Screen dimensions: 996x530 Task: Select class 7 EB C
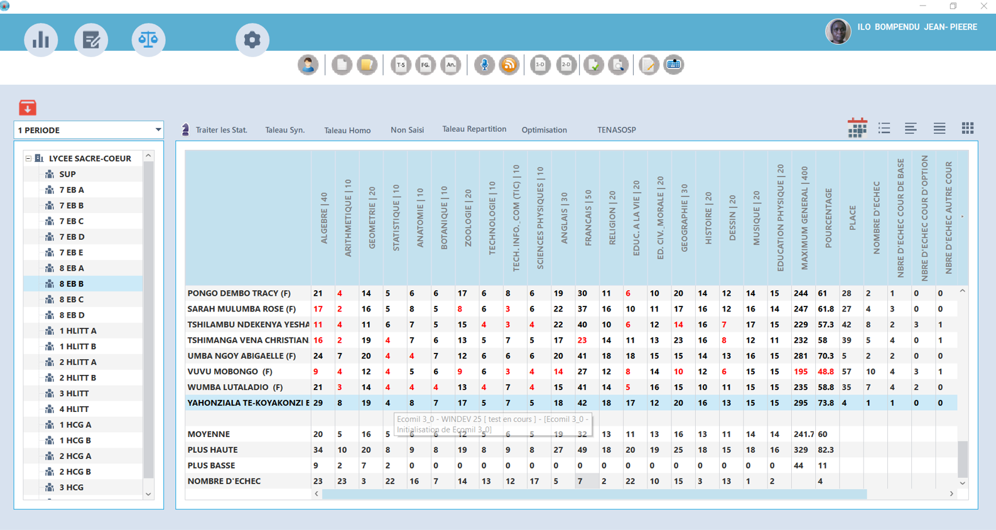click(72, 221)
